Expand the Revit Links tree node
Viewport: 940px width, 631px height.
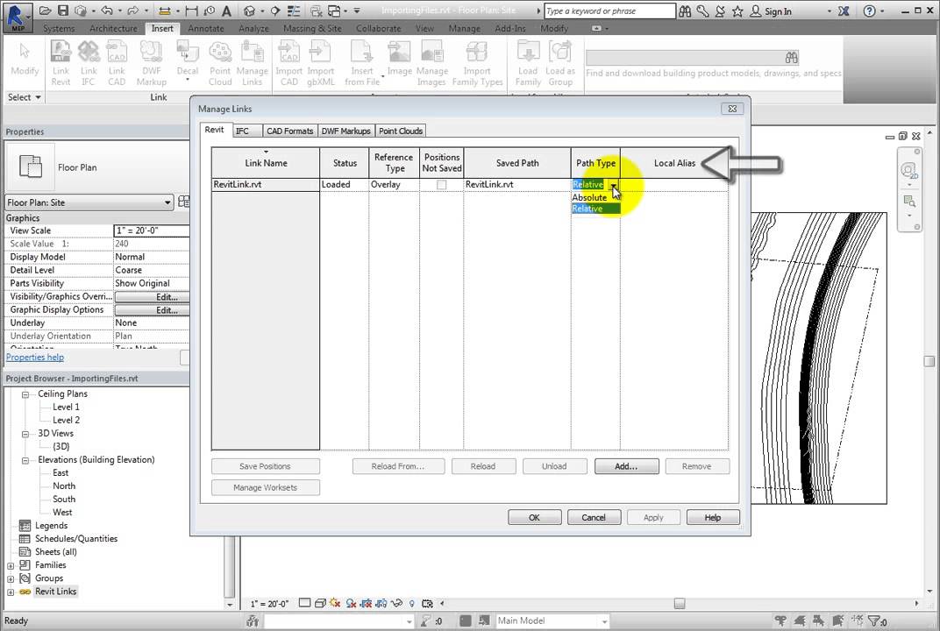pos(11,592)
